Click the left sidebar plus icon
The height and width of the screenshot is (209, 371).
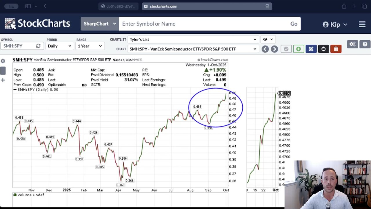(x=3, y=80)
